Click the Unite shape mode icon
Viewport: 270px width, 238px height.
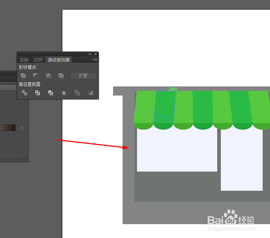coord(23,75)
